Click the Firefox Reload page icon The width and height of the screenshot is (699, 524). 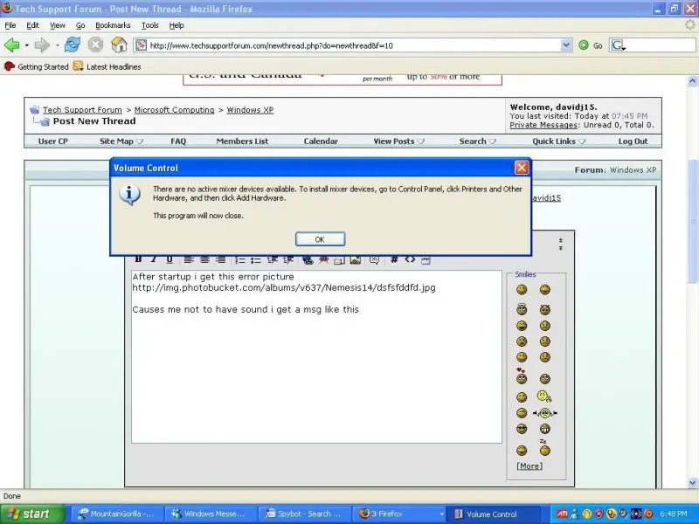tap(72, 45)
